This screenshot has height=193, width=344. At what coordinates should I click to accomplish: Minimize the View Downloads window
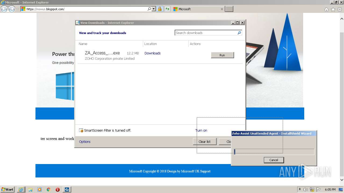point(233,23)
